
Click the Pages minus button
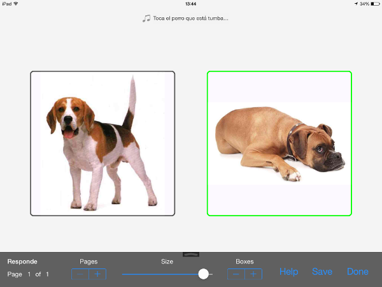pyautogui.click(x=80, y=274)
